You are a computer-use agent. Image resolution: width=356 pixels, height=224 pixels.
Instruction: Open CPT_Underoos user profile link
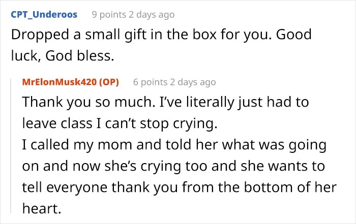(x=44, y=15)
